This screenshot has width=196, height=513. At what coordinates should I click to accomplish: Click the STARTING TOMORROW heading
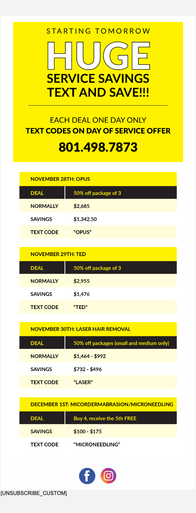(x=98, y=31)
